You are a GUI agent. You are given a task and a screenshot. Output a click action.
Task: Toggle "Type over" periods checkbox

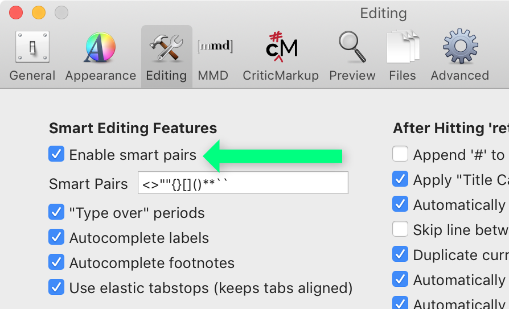[56, 212]
